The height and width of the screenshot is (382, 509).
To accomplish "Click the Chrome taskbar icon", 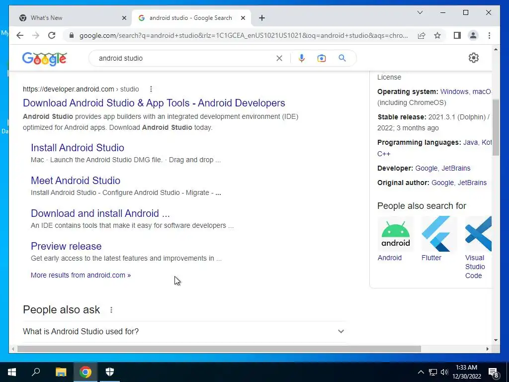I will coord(85,372).
